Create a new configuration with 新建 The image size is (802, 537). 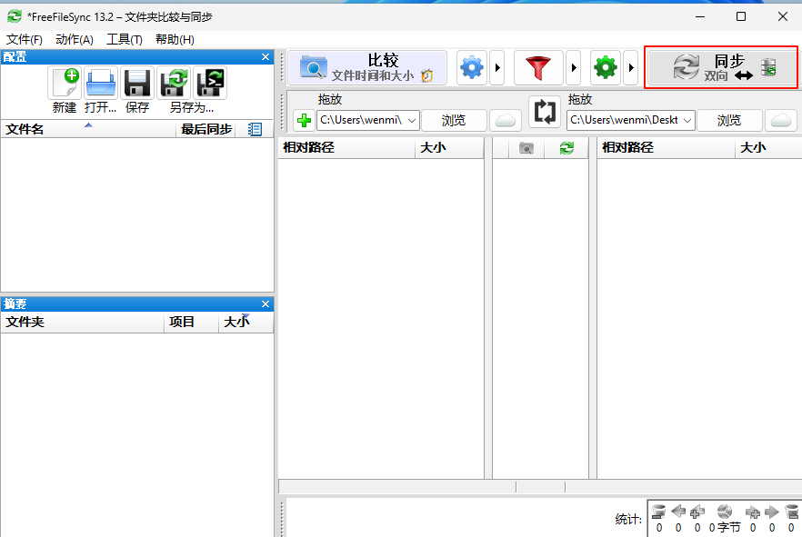[x=65, y=83]
